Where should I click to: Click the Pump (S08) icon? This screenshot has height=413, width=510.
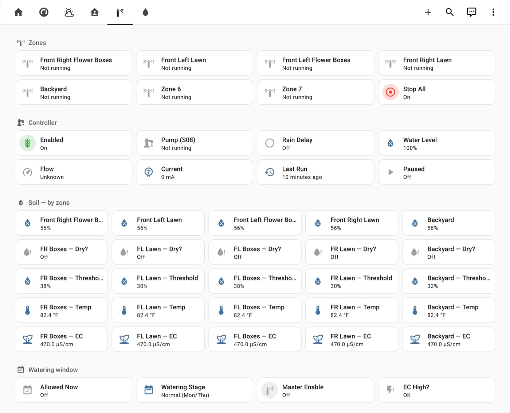pyautogui.click(x=149, y=143)
